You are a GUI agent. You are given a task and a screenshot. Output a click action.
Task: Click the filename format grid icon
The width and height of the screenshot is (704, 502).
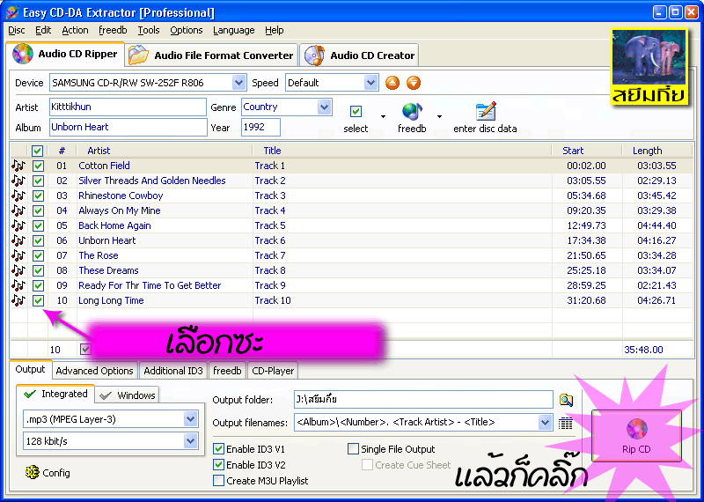(565, 423)
